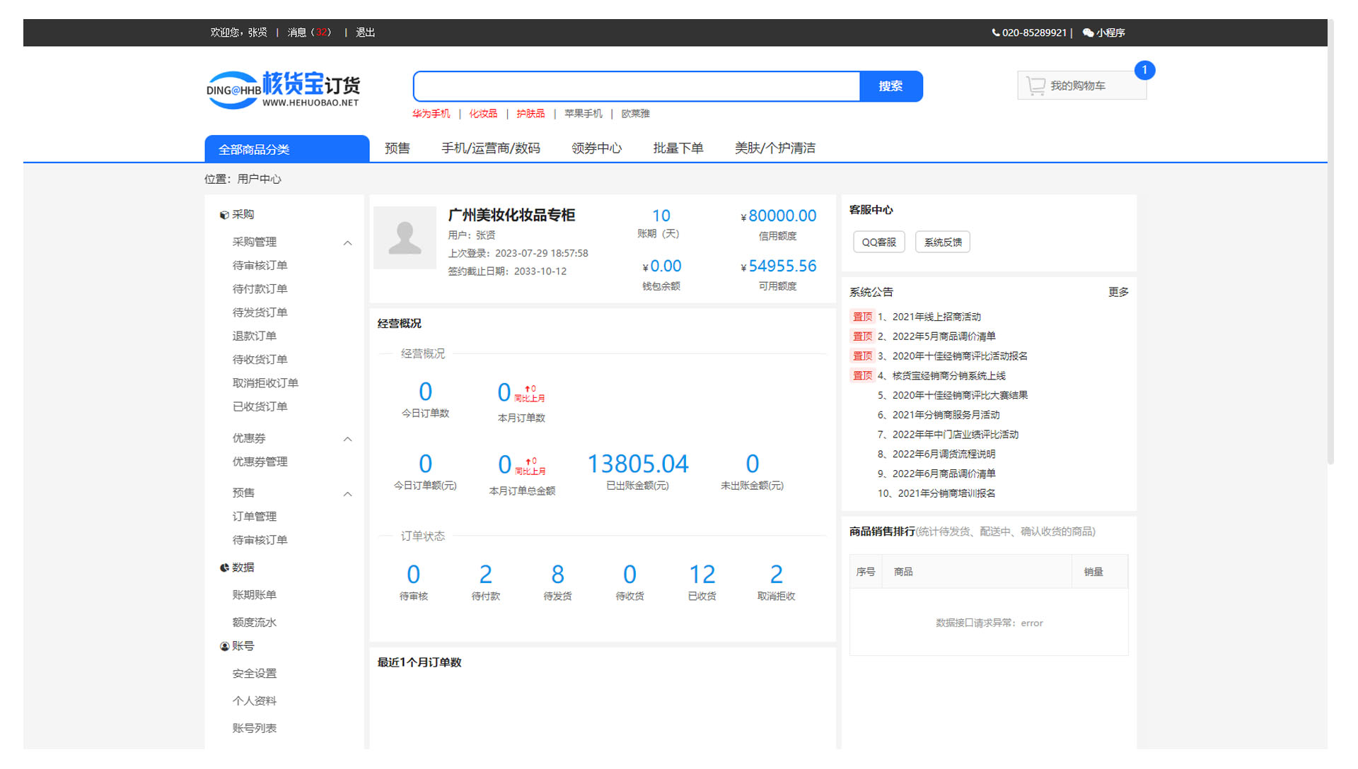Collapse the 采购管理 menu group
This screenshot has height=769, width=1358.
point(347,242)
